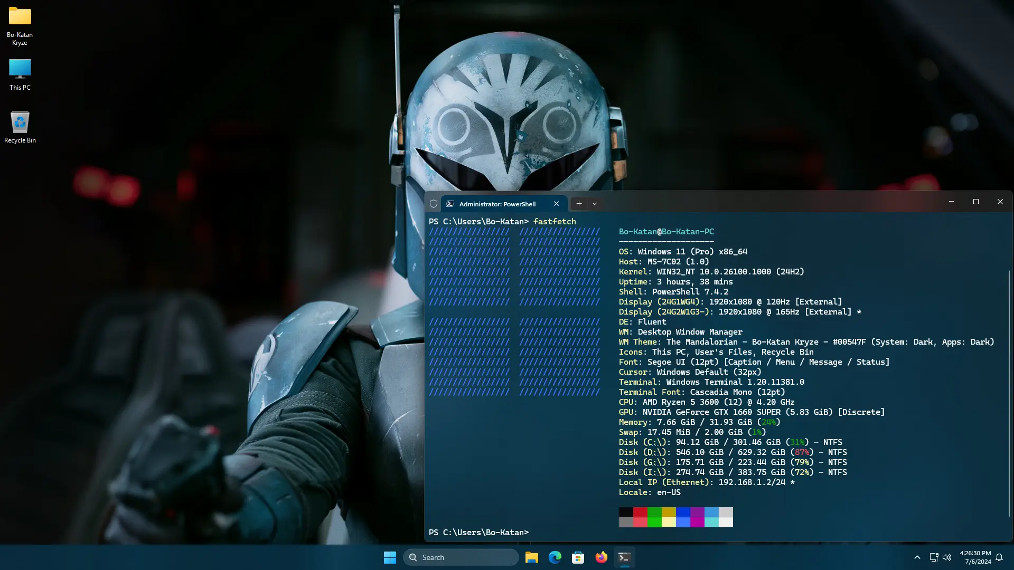The height and width of the screenshot is (570, 1014).
Task: Maximize the Windows Terminal window
Action: [976, 202]
